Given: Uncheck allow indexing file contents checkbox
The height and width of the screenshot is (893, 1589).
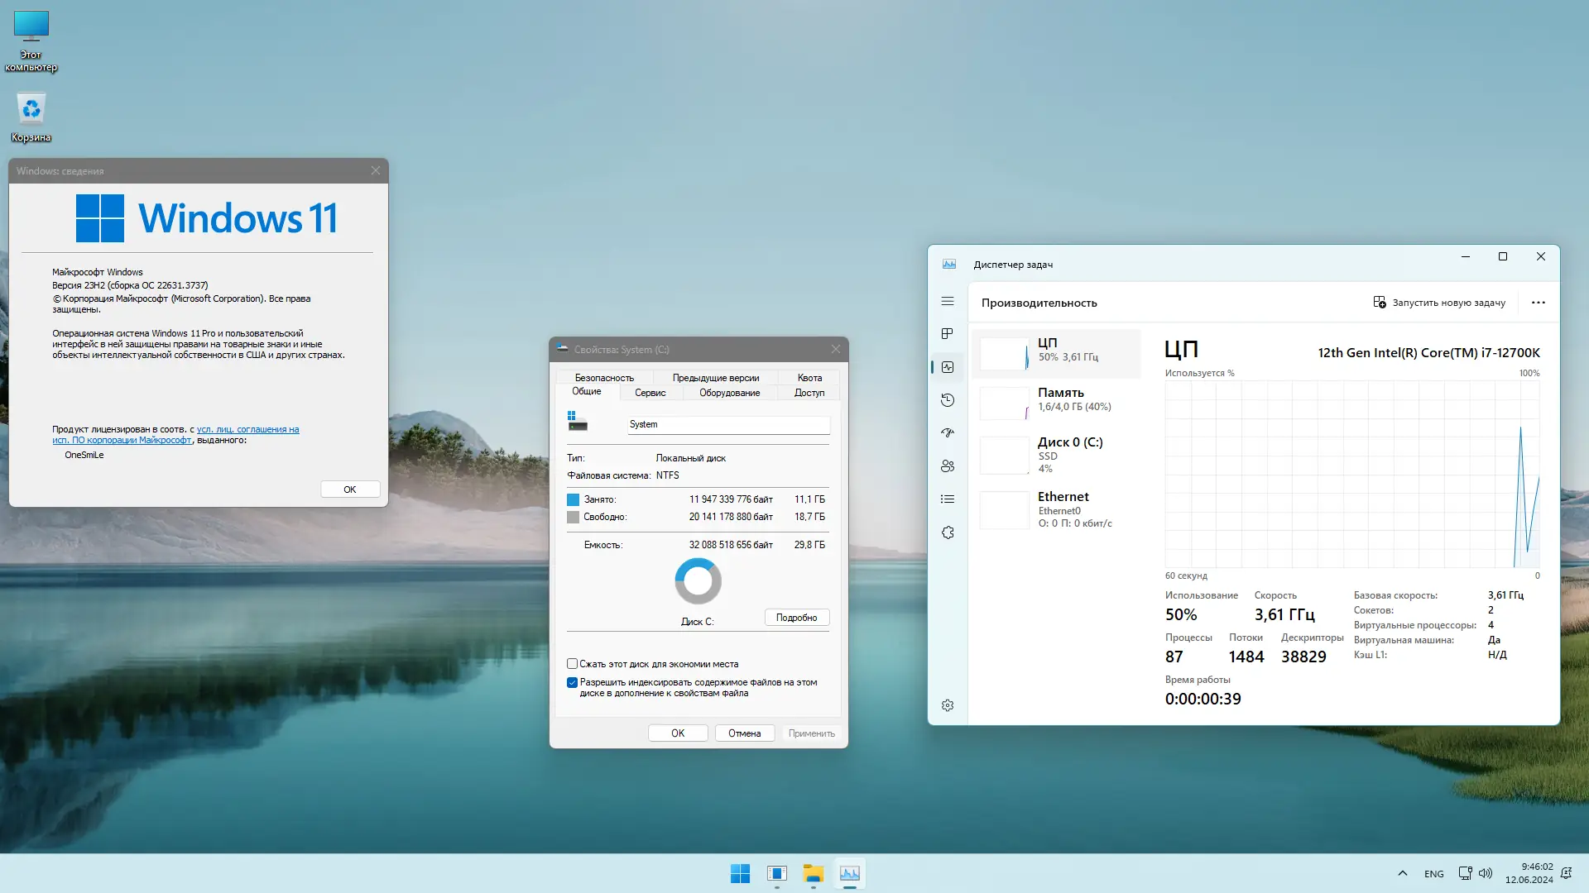Looking at the screenshot, I should (572, 682).
